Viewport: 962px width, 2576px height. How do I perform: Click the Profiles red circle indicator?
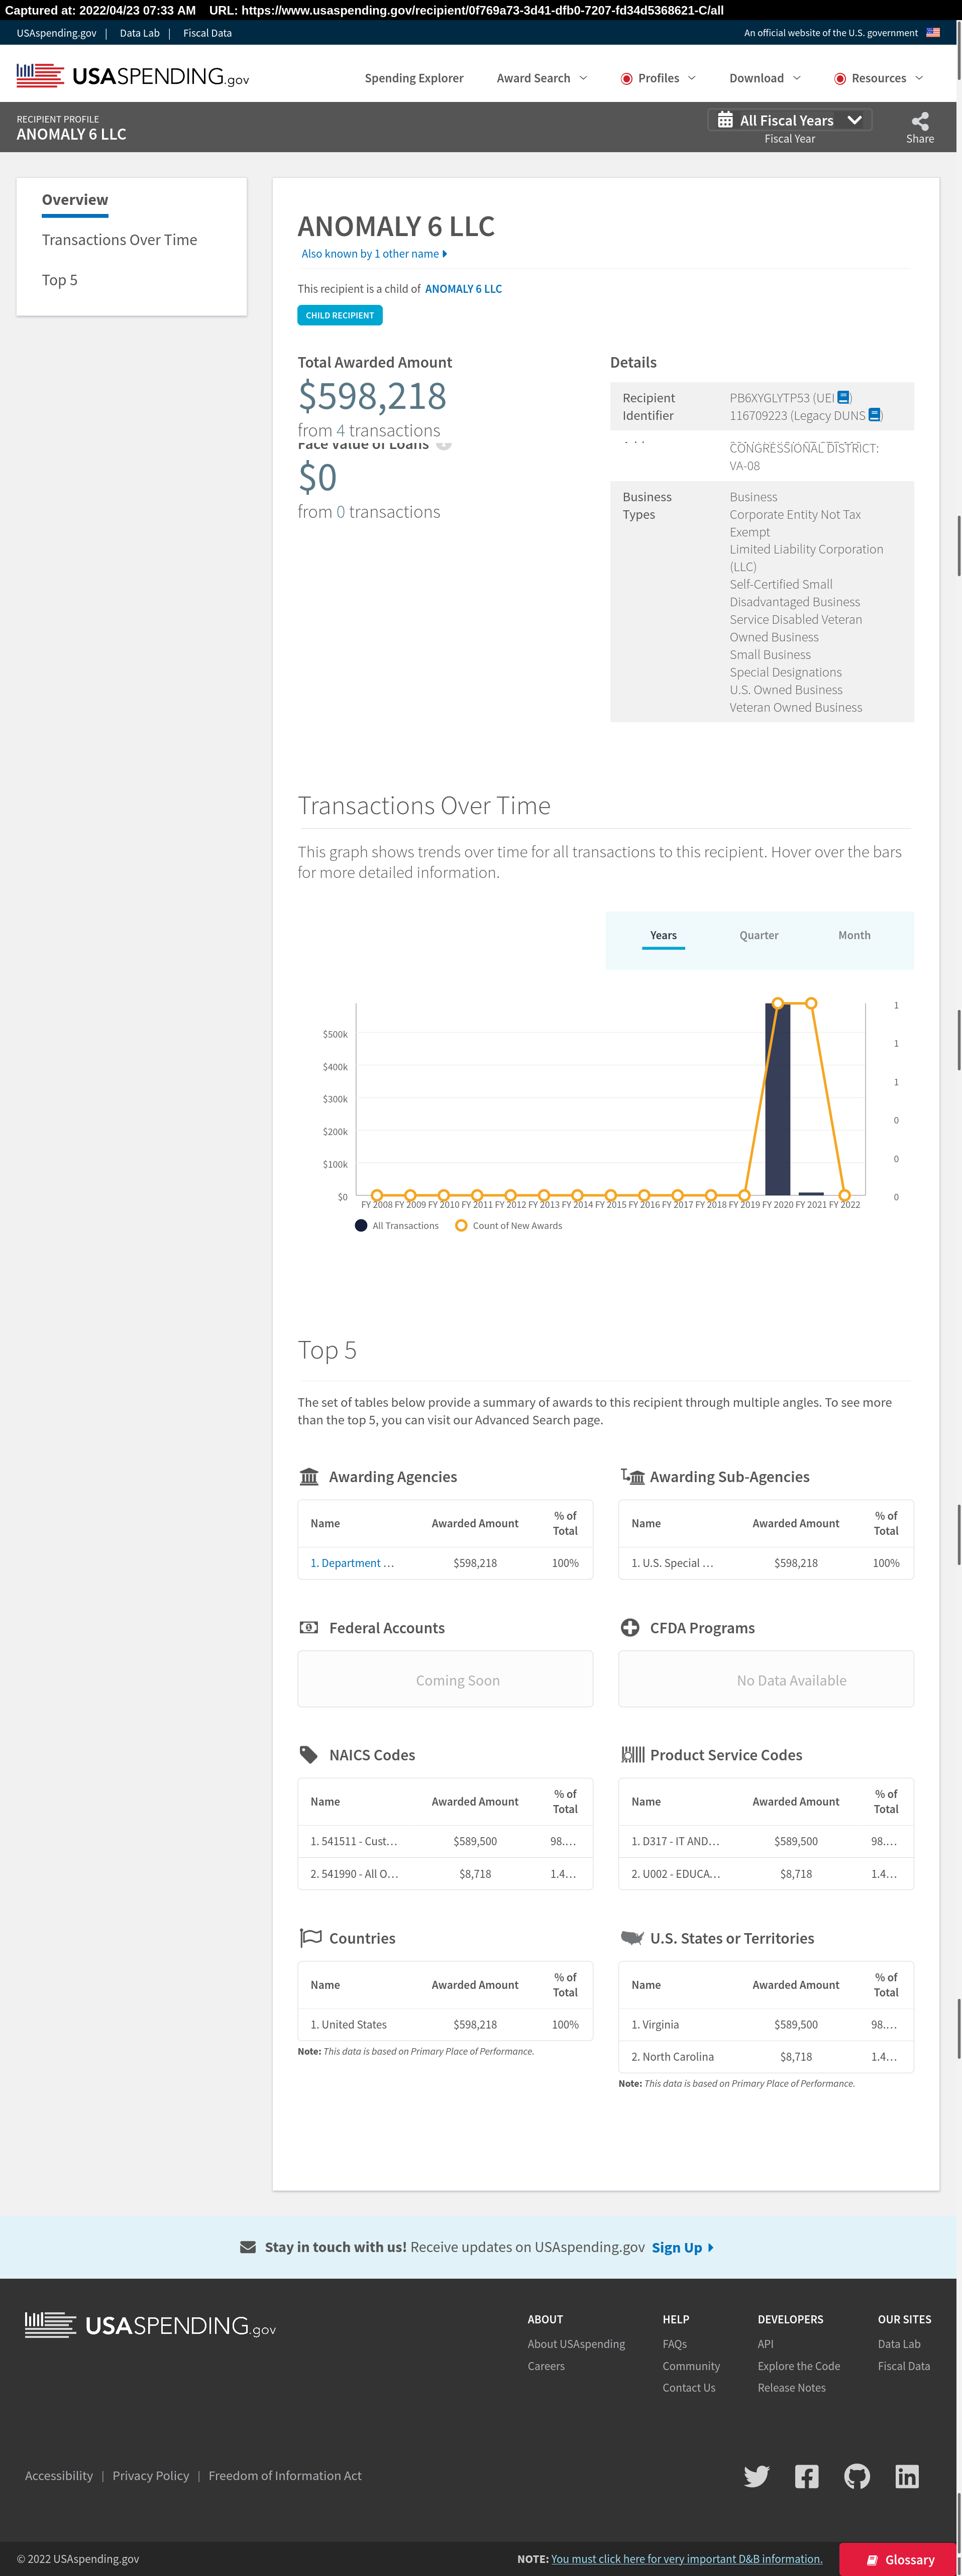[626, 78]
